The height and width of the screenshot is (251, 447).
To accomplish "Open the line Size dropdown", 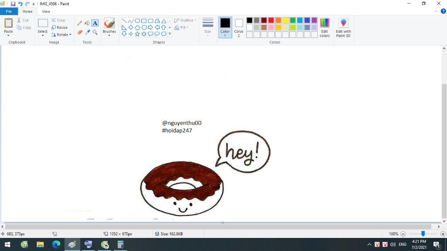I will pyautogui.click(x=207, y=27).
